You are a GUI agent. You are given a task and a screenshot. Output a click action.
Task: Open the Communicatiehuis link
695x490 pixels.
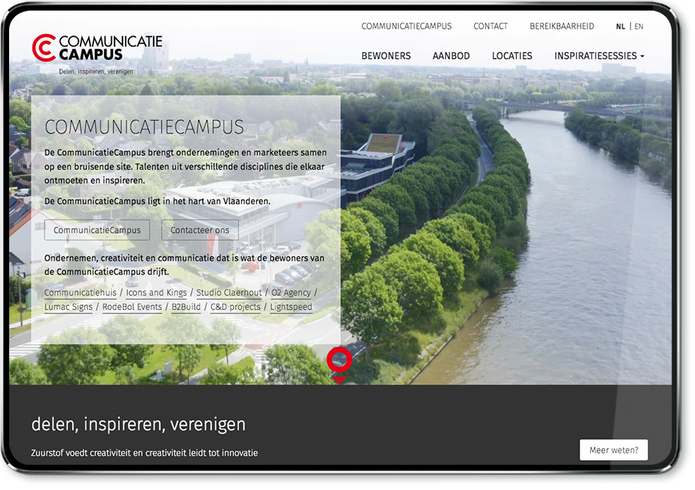point(80,293)
